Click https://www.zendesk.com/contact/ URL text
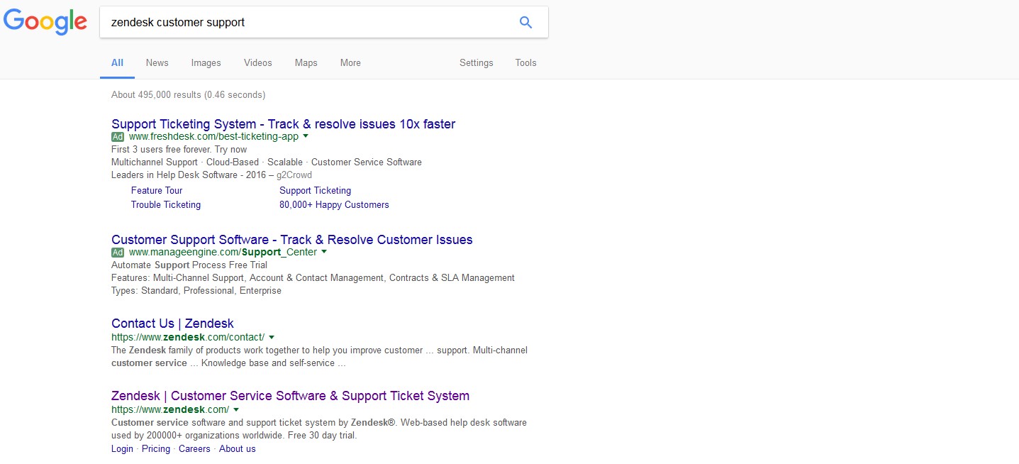Viewport: 1019px width, 464px height. pos(188,337)
